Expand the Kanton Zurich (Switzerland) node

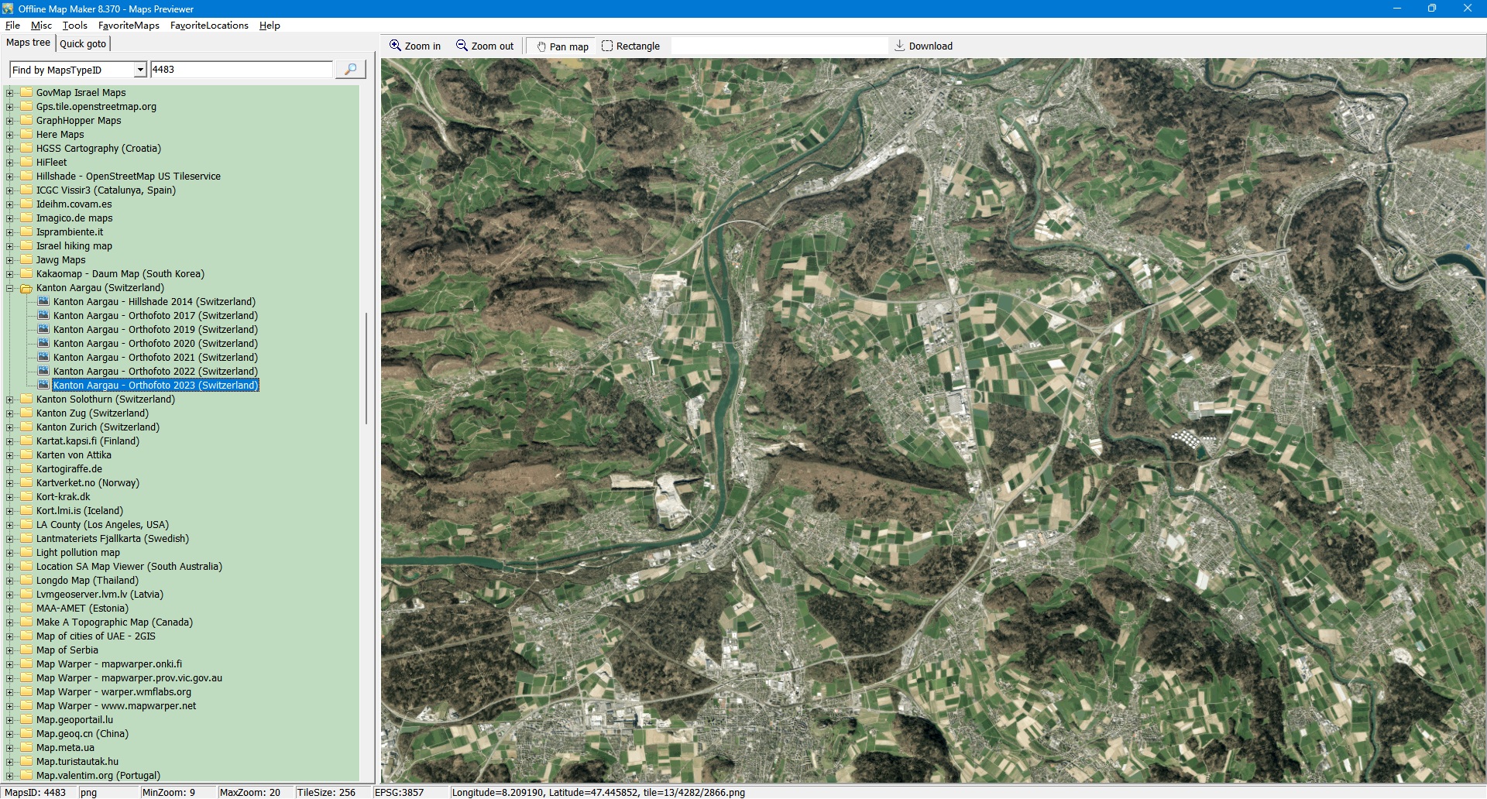(x=10, y=428)
